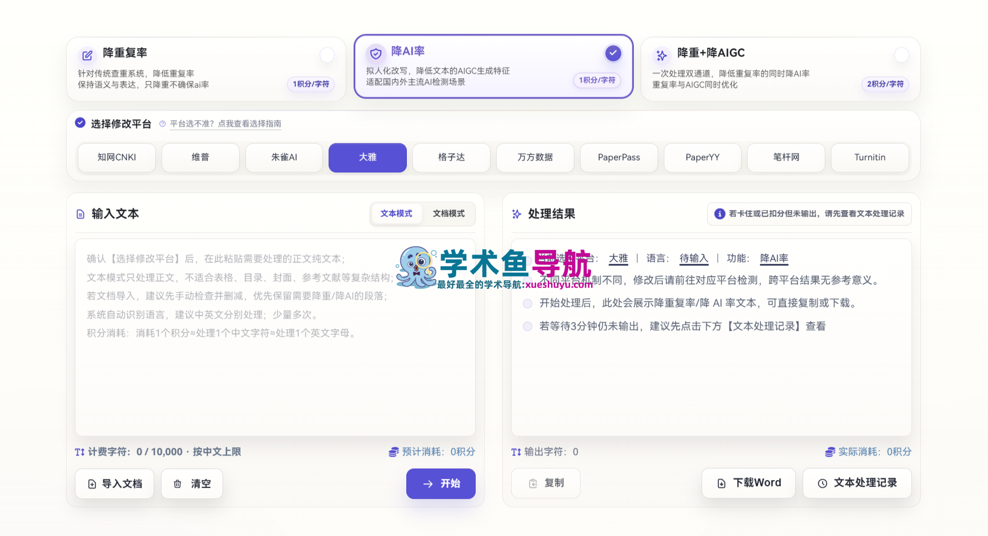988x536 pixels.
Task: Select the 笔杆网 platform
Action: [786, 157]
